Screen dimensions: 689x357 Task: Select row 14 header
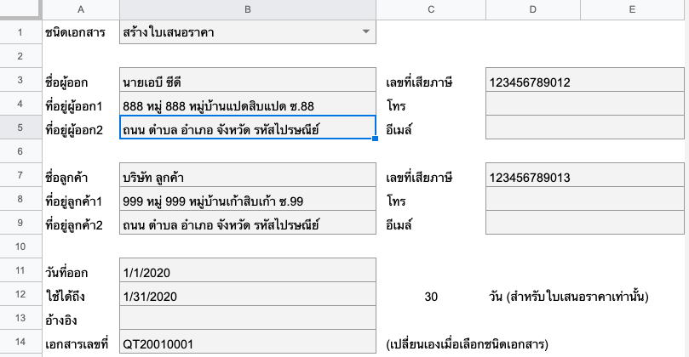20,342
